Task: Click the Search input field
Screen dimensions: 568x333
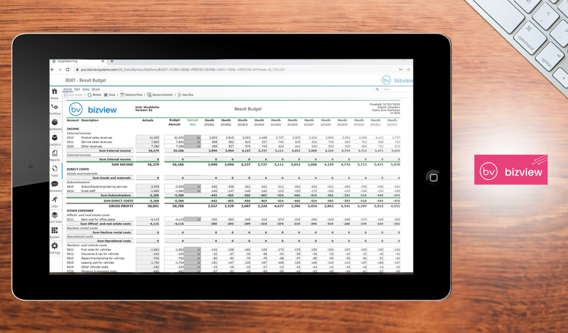Action: pos(395,89)
